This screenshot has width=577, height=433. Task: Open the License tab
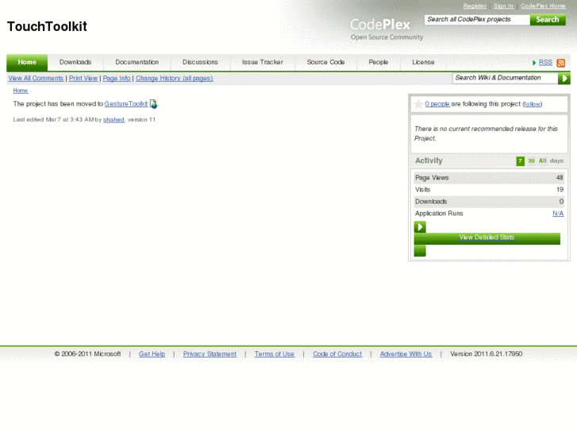click(423, 62)
